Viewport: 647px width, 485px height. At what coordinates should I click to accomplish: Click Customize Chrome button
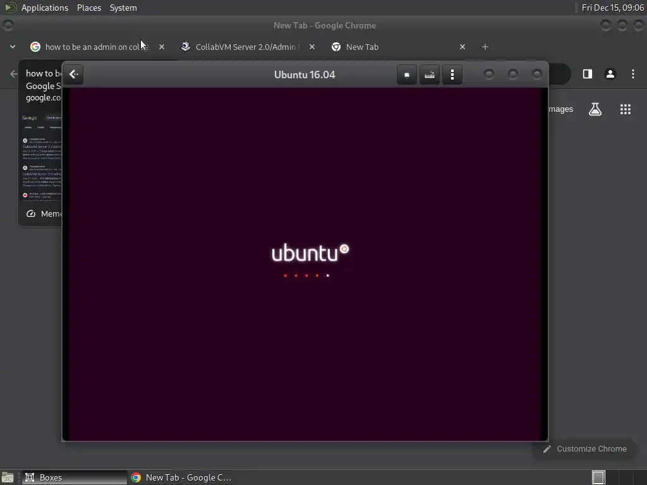[x=584, y=449]
